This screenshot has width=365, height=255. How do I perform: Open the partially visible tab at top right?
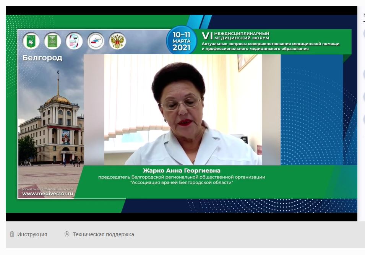(364, 15)
